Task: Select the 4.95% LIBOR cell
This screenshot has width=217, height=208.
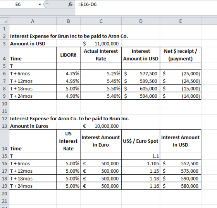Action: tap(68, 81)
